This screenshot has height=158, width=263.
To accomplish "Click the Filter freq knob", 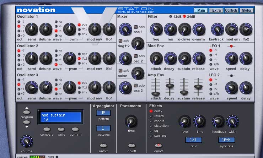I will click(156, 29).
